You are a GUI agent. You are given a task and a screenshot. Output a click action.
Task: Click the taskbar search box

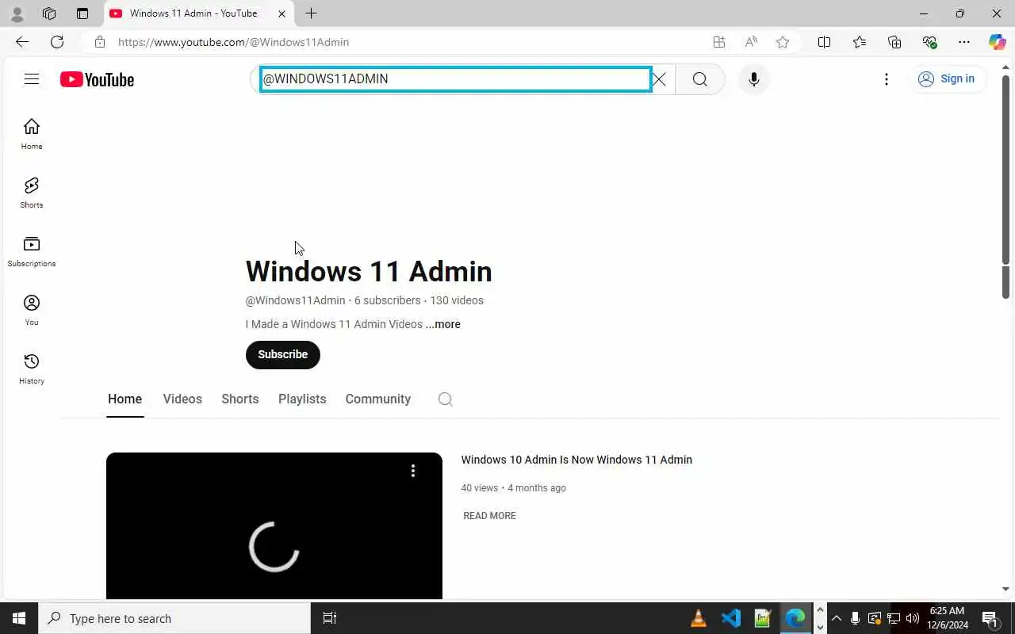point(174,618)
